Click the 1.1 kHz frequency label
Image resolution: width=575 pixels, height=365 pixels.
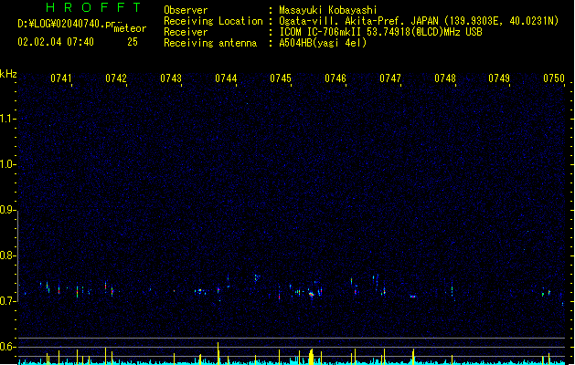point(7,119)
